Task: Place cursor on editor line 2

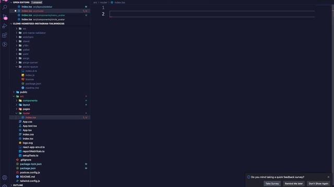Action: [x=212, y=14]
